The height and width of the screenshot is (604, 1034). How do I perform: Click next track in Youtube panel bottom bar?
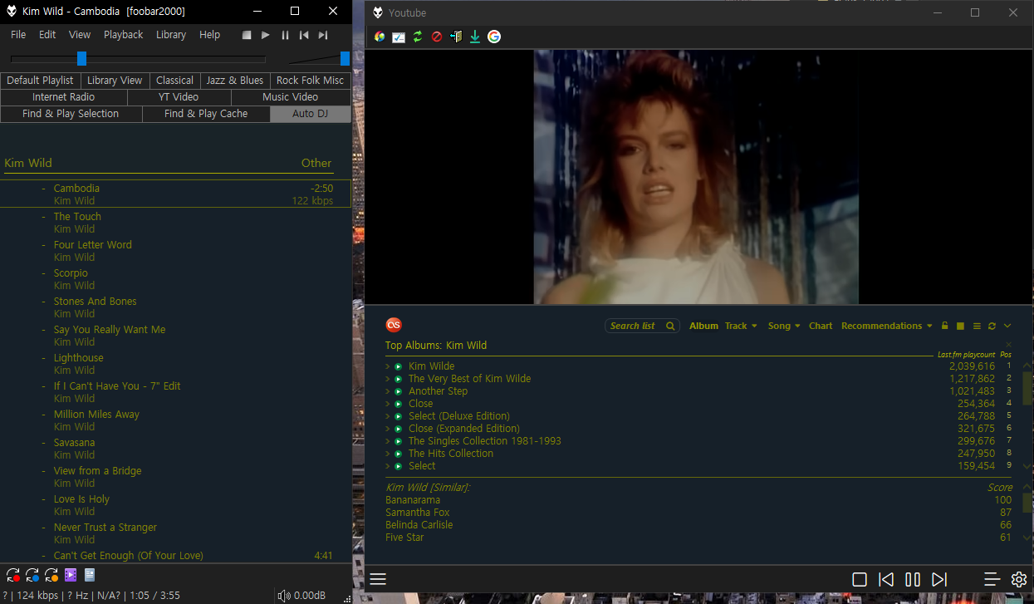(939, 579)
